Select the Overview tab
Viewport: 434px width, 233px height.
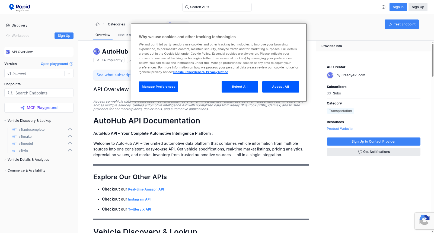(x=103, y=35)
